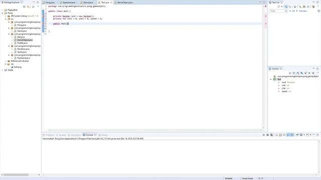Collapse all in Package Explorer toolbar
Image resolution: width=321 pixels, height=180 pixels.
[25, 6]
